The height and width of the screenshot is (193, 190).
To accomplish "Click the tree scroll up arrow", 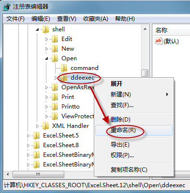I will (x=145, y=29).
